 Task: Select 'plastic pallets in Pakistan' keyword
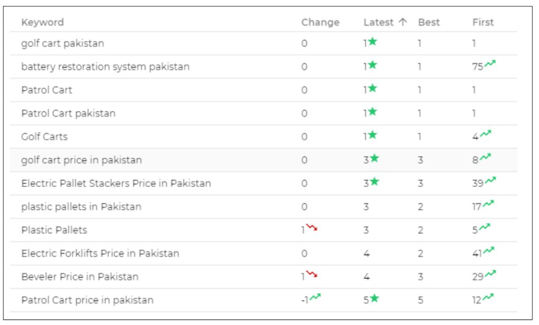coord(81,206)
